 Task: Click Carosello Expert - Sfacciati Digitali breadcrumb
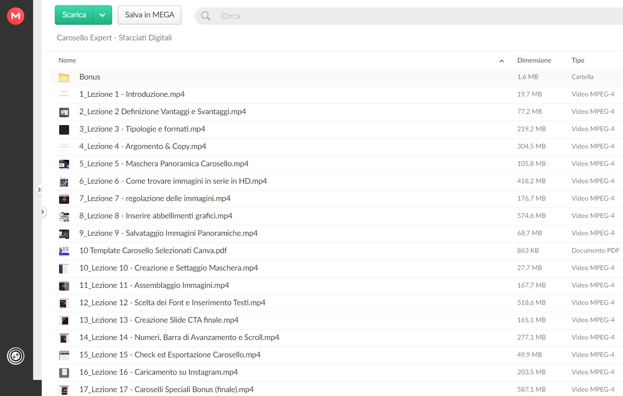114,38
